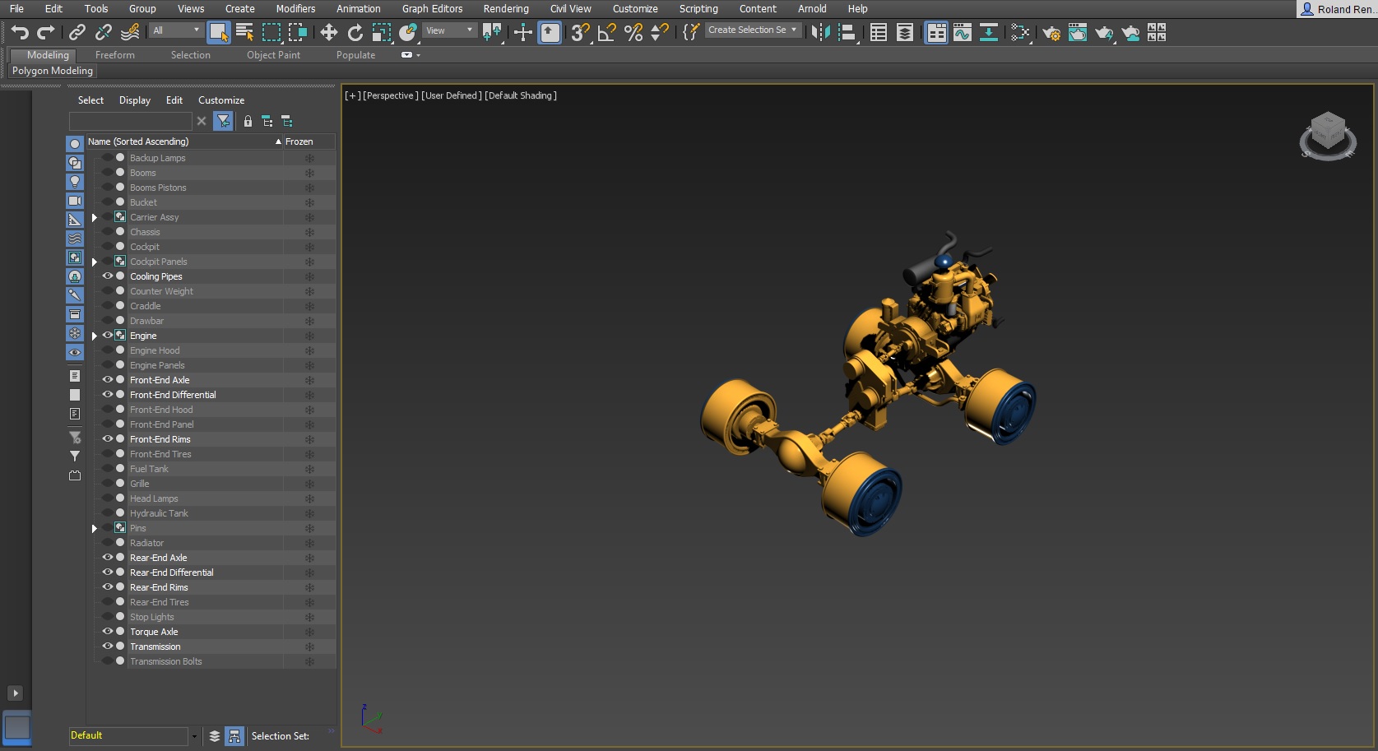
Task: Click the scene explorer search field
Action: click(x=130, y=121)
